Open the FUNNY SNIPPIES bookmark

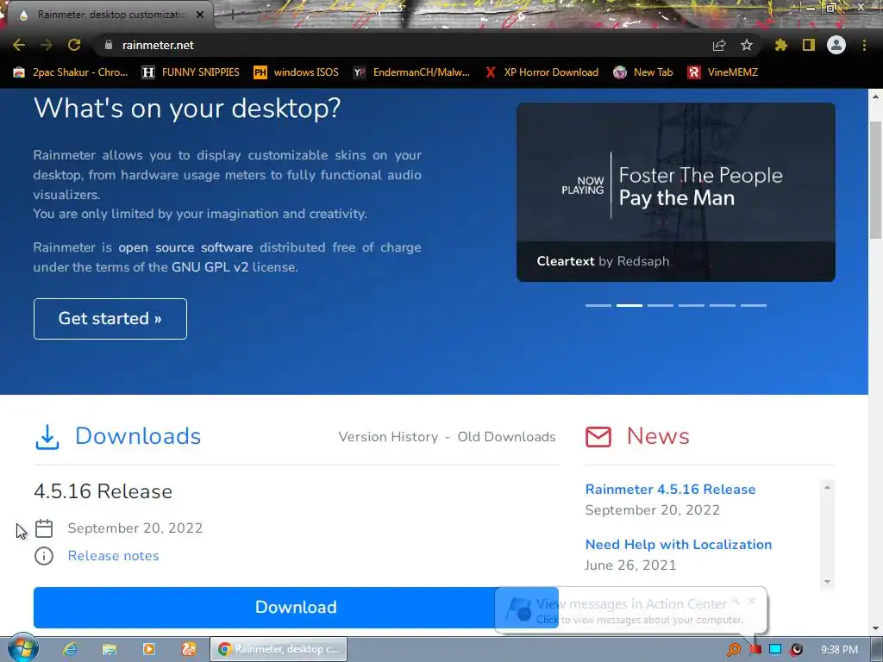(191, 72)
